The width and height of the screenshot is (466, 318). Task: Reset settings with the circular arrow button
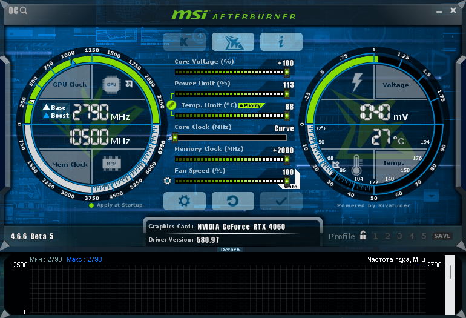(233, 201)
